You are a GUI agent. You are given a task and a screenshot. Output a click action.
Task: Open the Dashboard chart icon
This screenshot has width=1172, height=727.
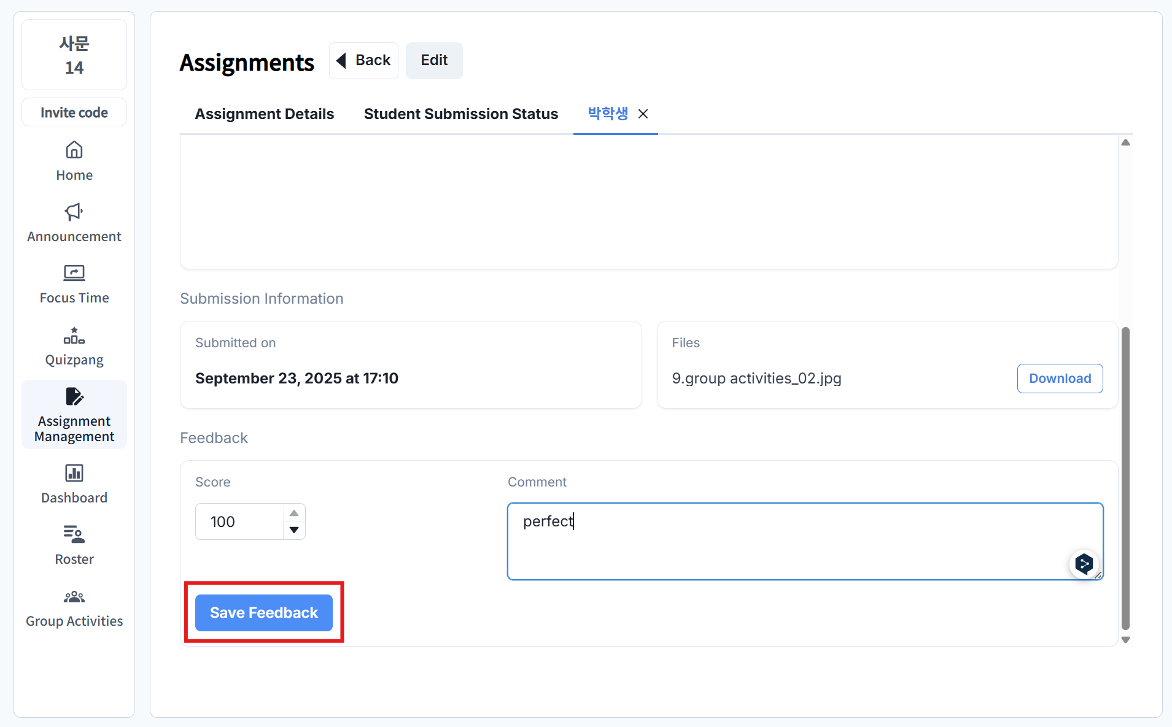point(74,473)
